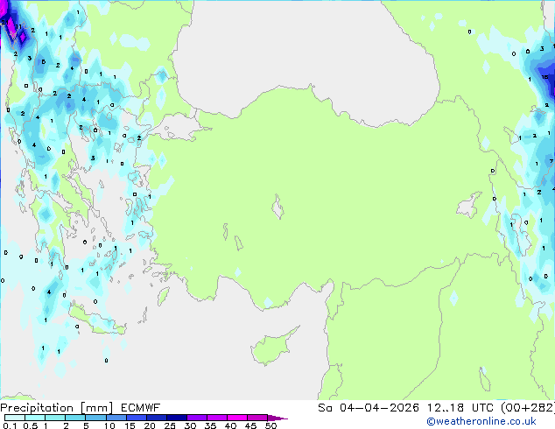Viewport: 555px width, 429px height.
Task: Click the 30–35 mm purple legend swatch
Action: coord(196,418)
